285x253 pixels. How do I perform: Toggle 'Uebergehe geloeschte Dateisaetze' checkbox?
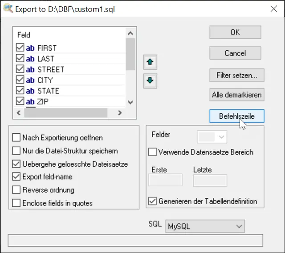pyautogui.click(x=16, y=164)
